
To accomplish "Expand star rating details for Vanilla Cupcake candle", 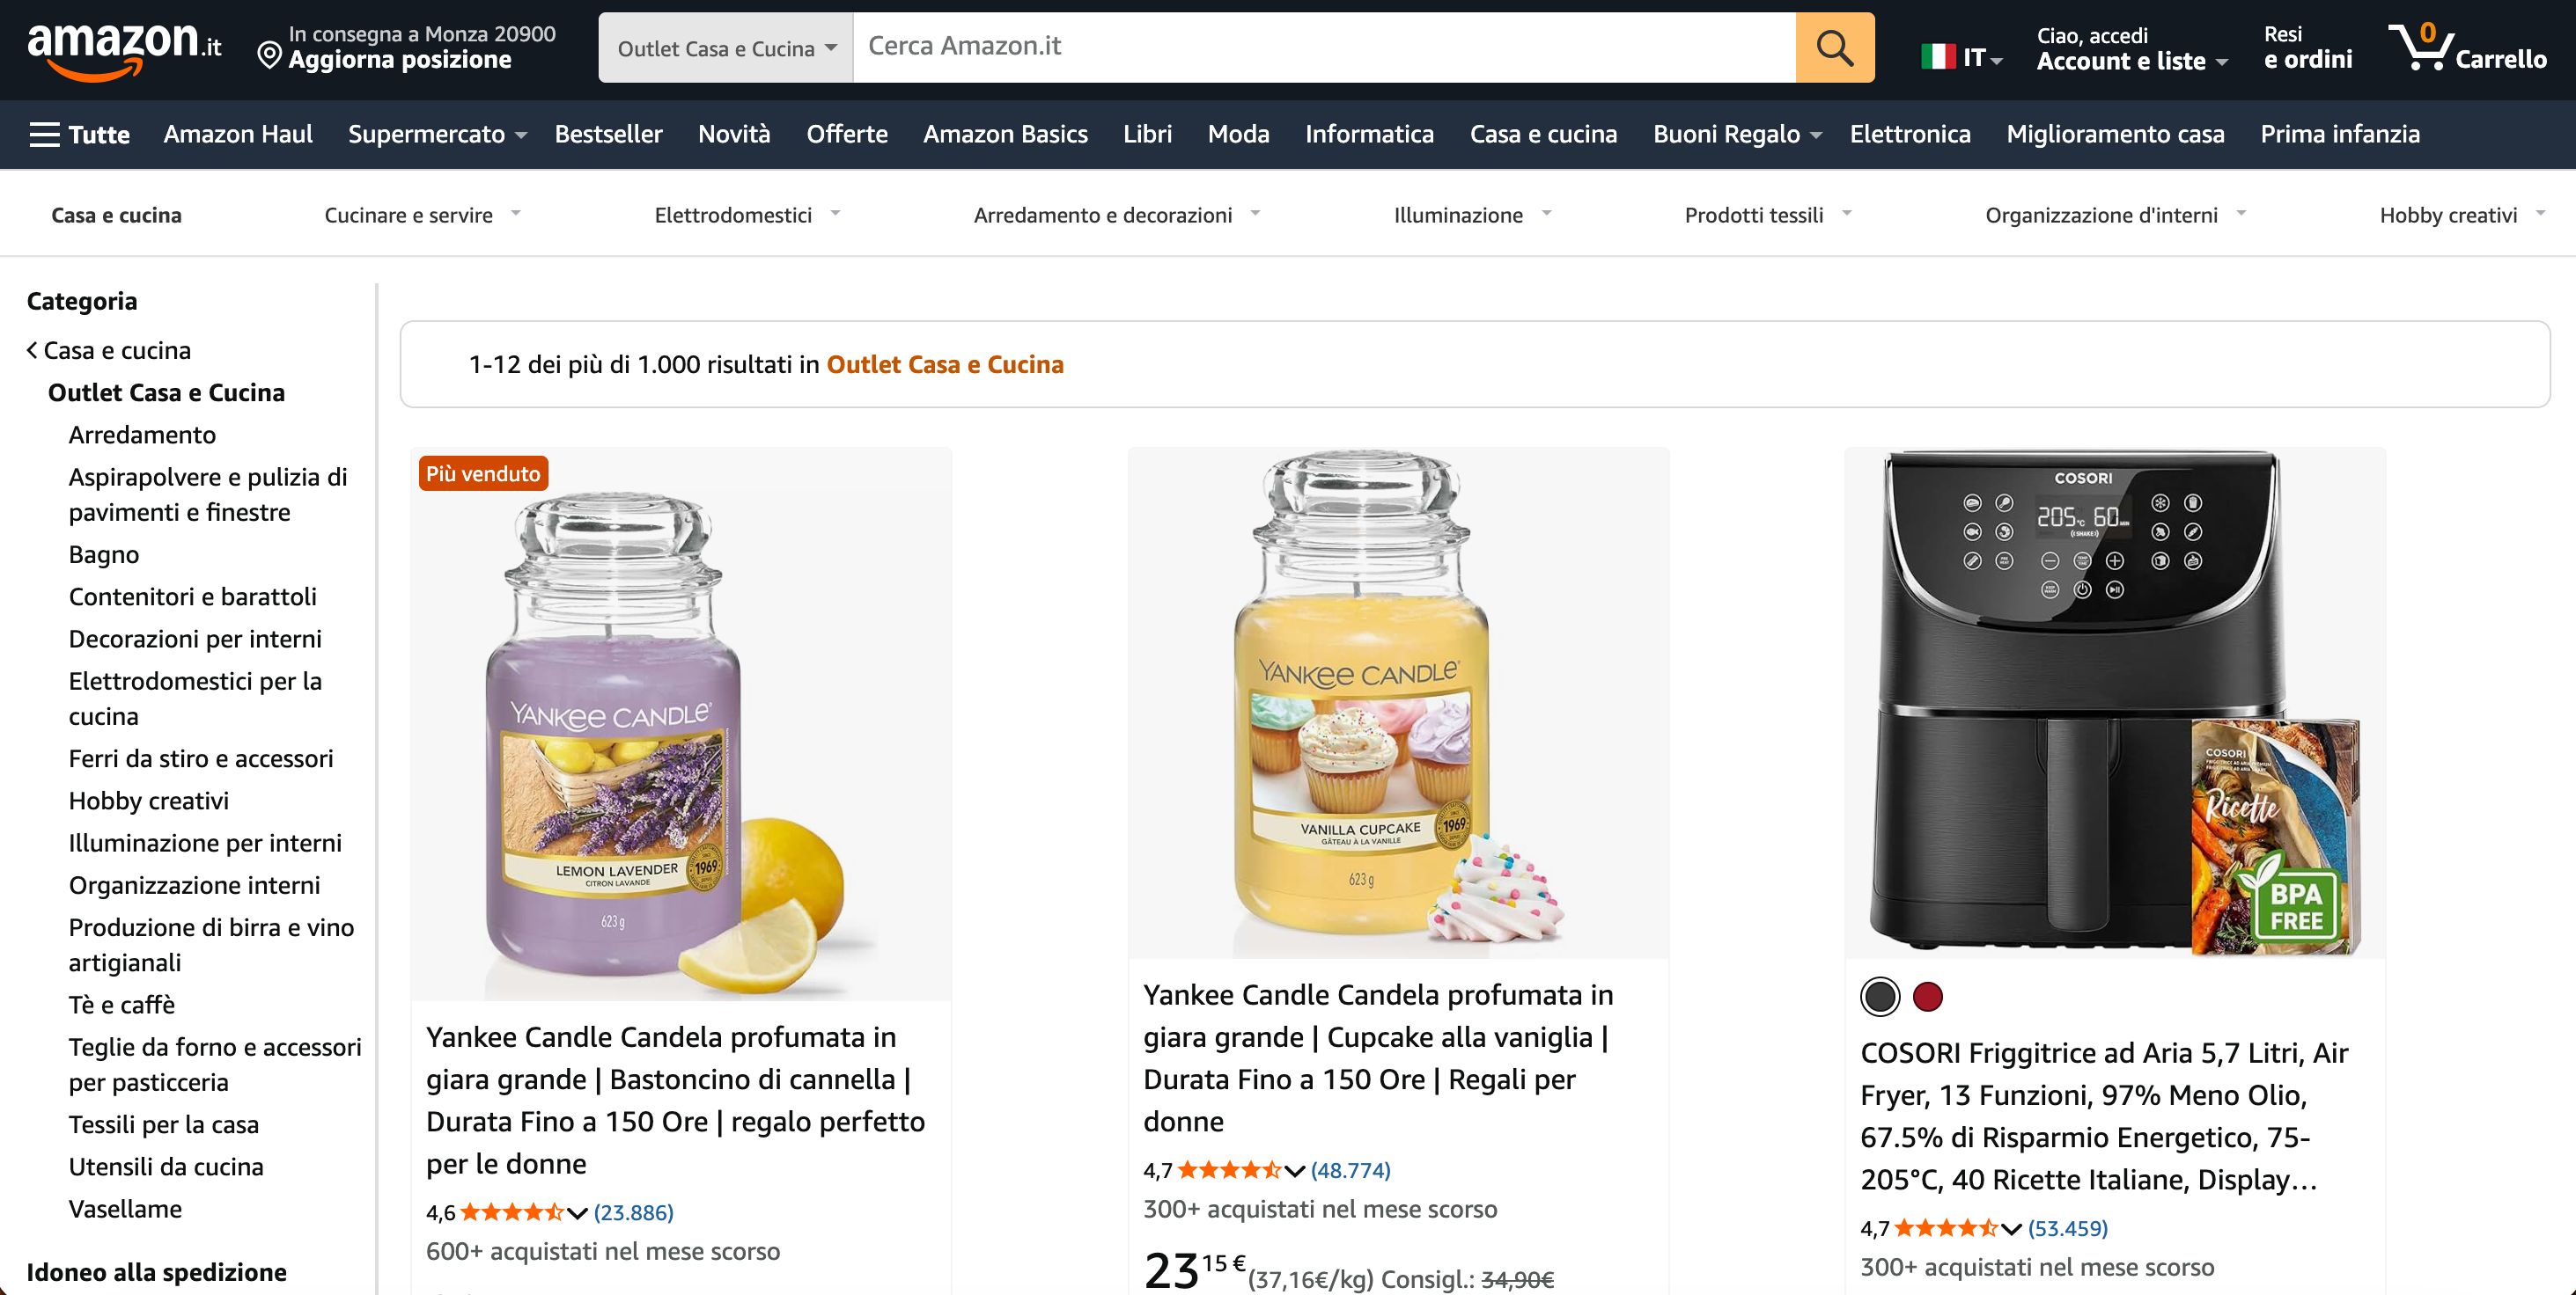I will point(1295,1169).
